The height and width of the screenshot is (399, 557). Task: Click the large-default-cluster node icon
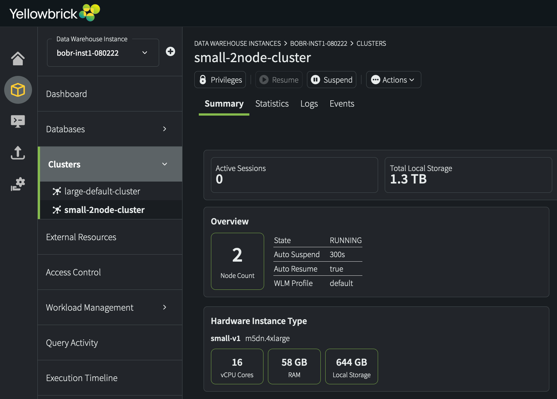click(x=57, y=191)
